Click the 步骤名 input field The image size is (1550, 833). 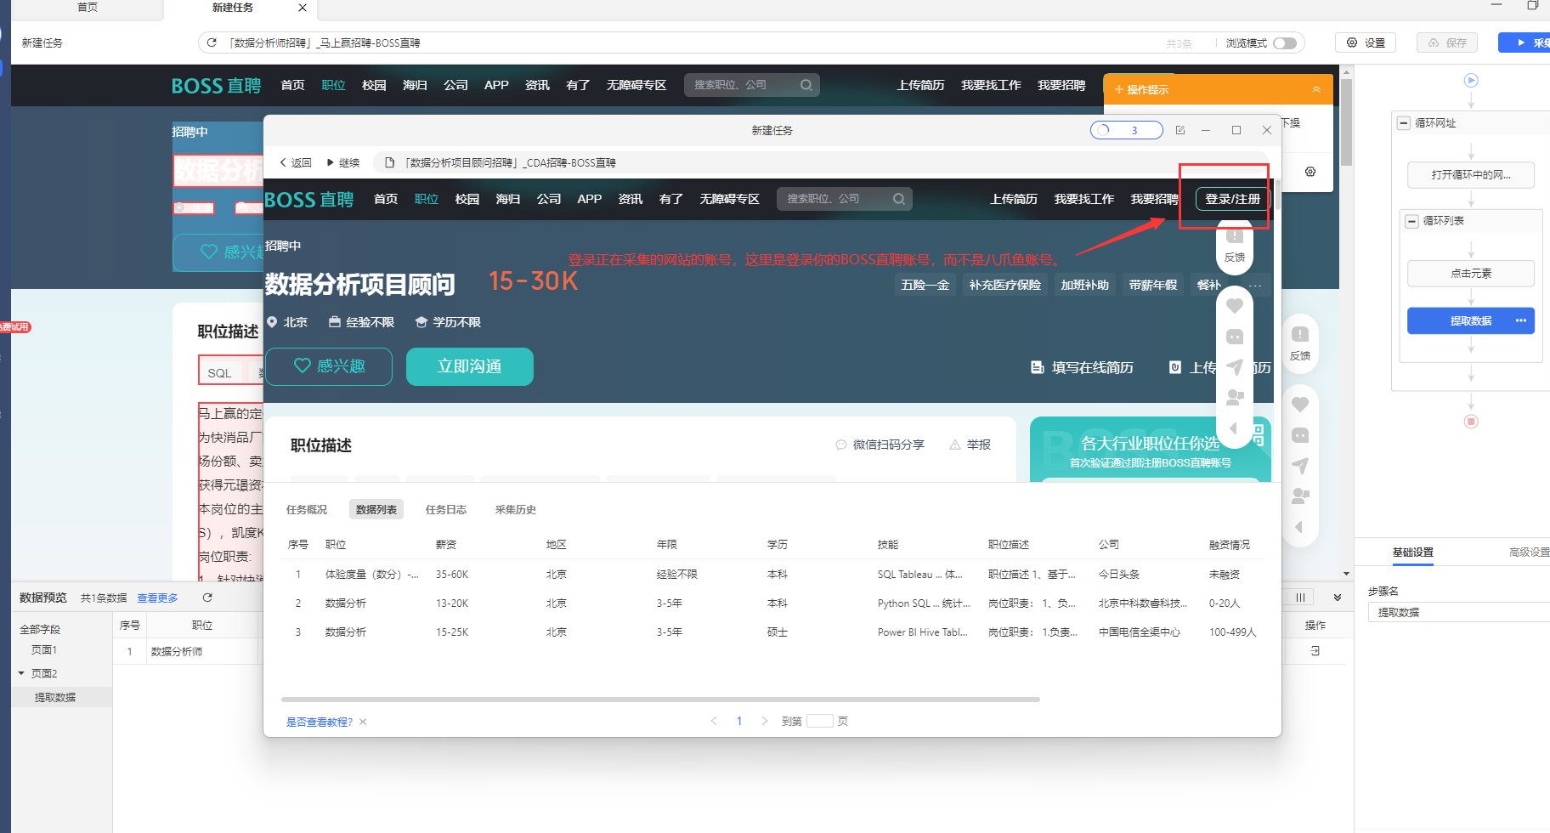tap(1458, 612)
